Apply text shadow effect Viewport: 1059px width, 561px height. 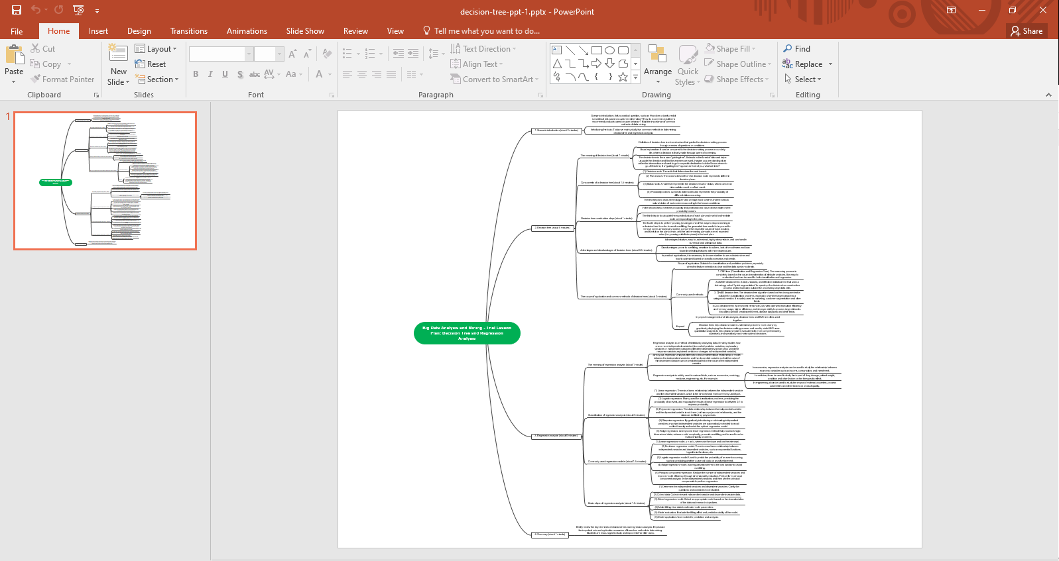tap(240, 74)
